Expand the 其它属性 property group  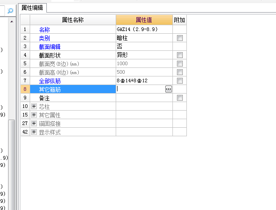point(34,115)
